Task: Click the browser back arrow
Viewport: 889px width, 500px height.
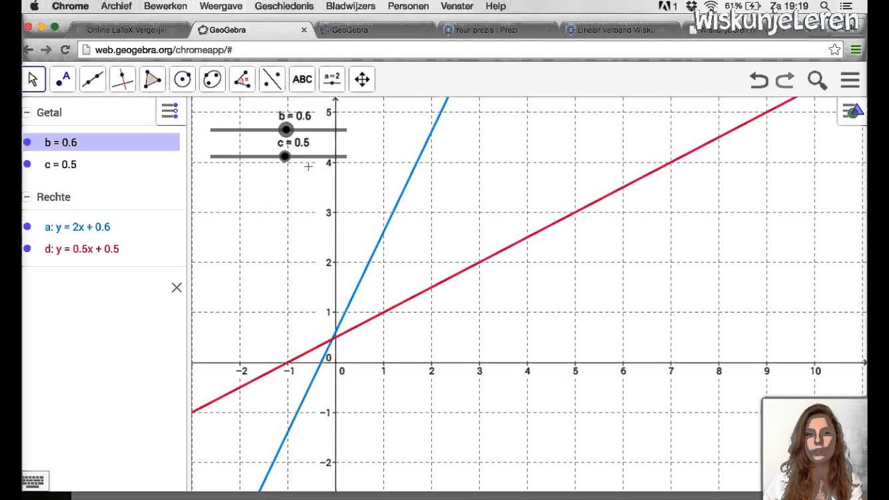Action: tap(28, 49)
